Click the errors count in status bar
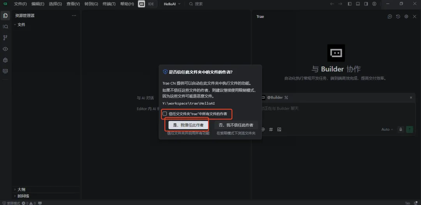This screenshot has height=205, width=421. click(x=25, y=203)
